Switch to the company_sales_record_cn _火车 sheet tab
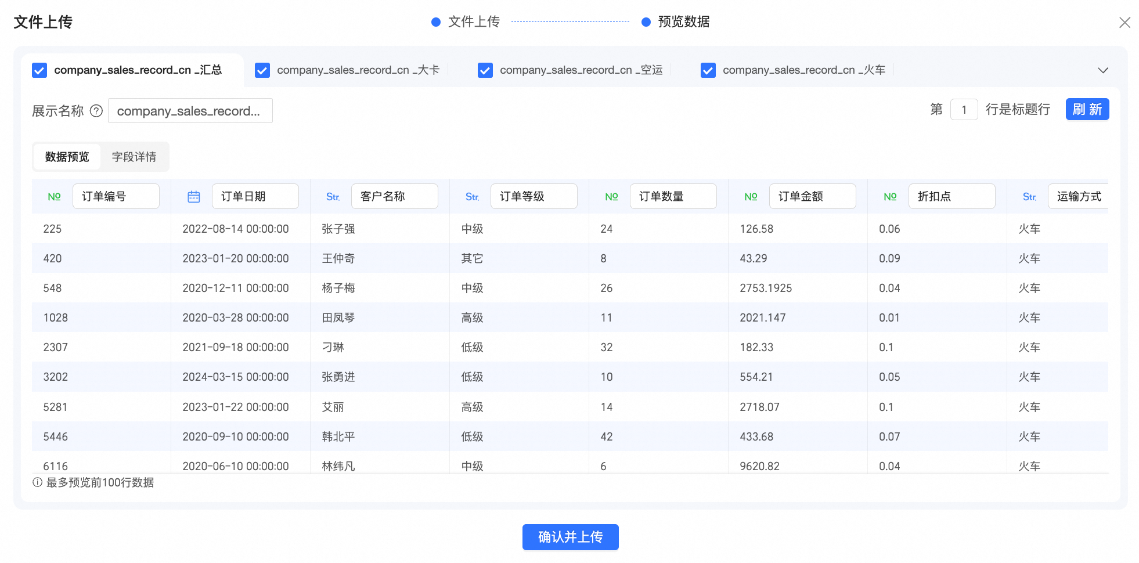1139x563 pixels. [804, 70]
